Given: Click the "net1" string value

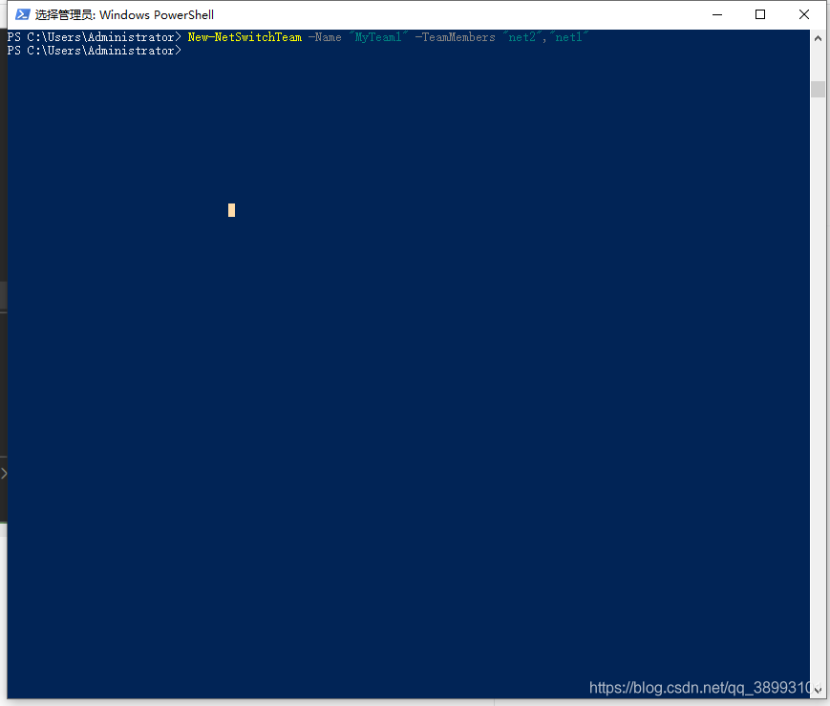Looking at the screenshot, I should pyautogui.click(x=569, y=37).
